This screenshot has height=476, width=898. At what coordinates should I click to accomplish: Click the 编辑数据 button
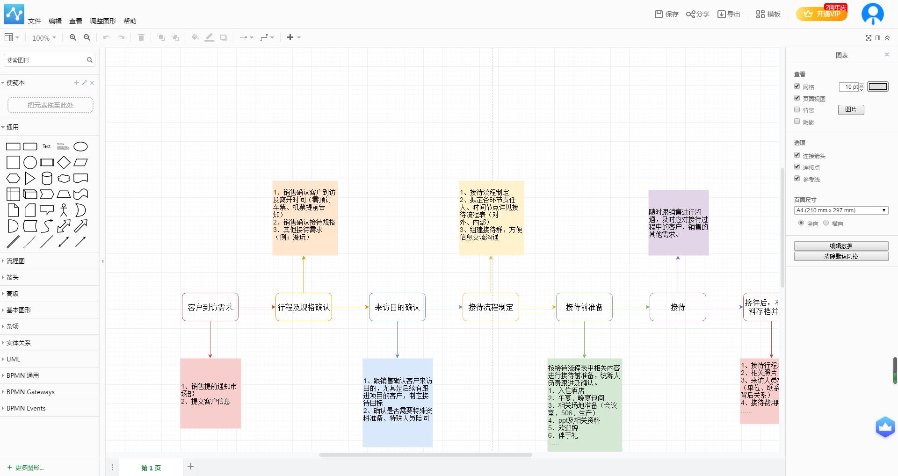[841, 246]
